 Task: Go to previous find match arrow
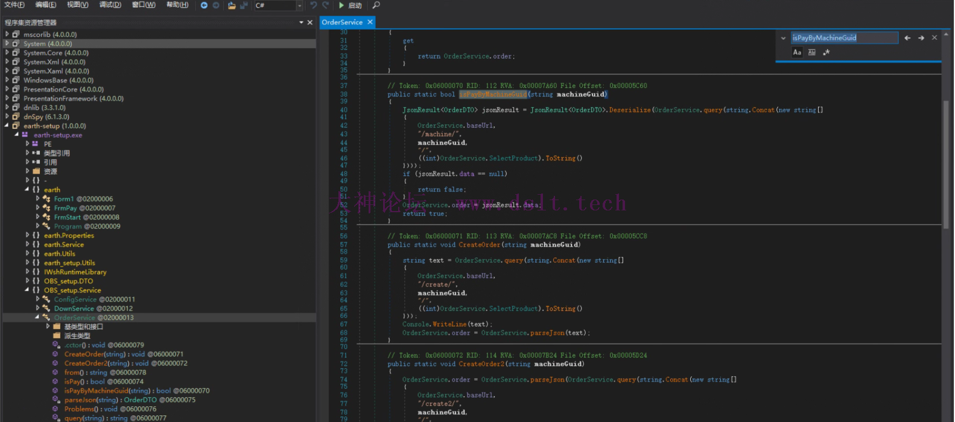click(x=907, y=38)
